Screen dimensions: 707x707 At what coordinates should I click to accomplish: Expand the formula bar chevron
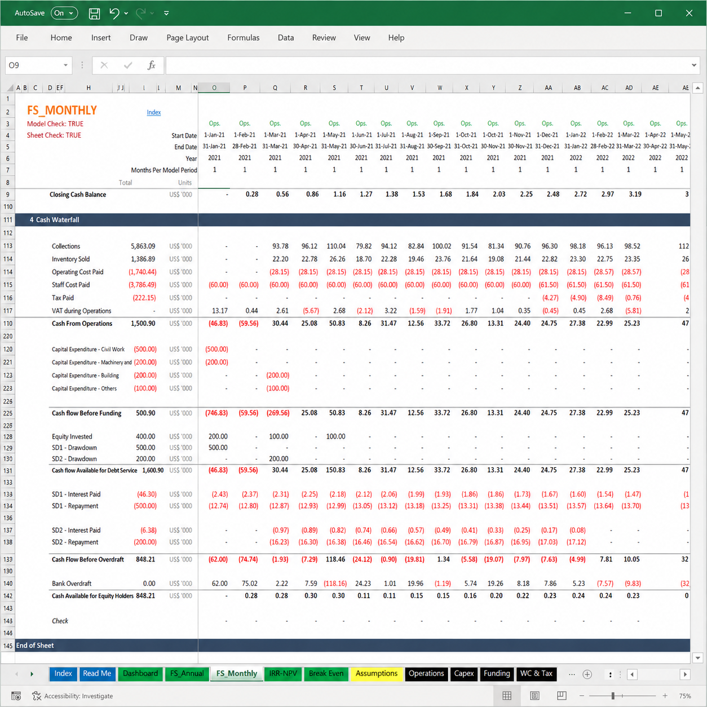694,65
